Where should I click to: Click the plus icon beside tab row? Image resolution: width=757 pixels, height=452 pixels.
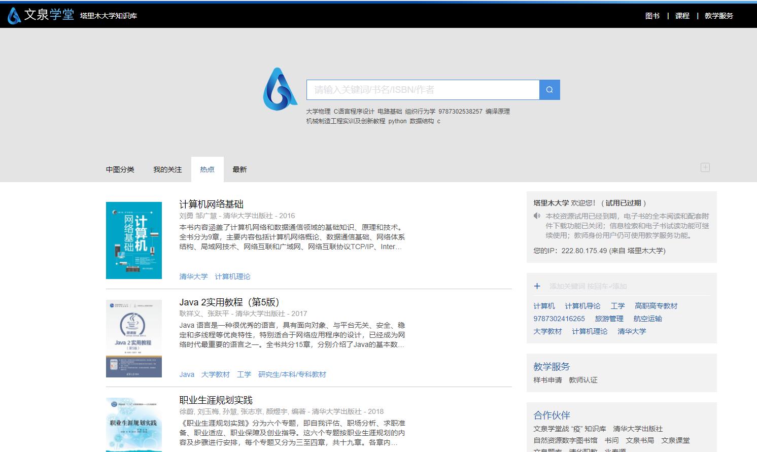(705, 167)
